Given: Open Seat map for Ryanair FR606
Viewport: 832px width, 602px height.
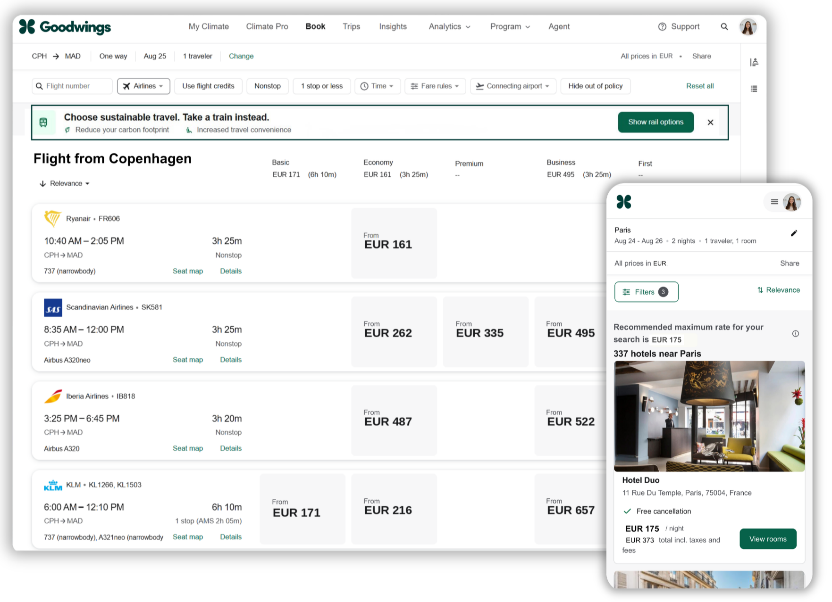Looking at the screenshot, I should pos(188,272).
